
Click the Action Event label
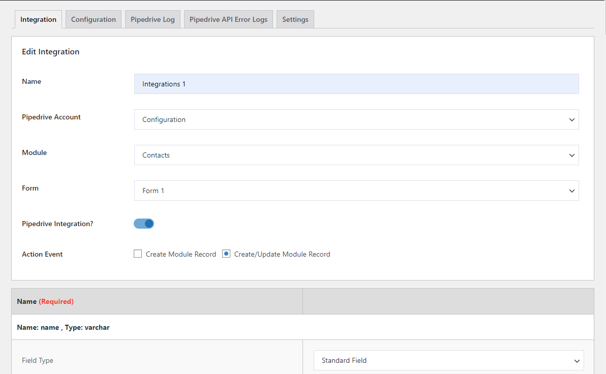[x=42, y=254]
